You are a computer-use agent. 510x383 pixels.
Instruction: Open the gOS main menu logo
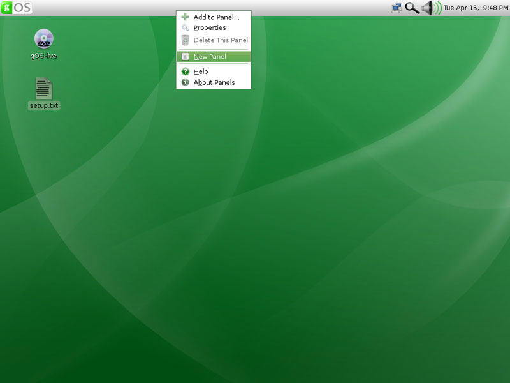pos(17,8)
